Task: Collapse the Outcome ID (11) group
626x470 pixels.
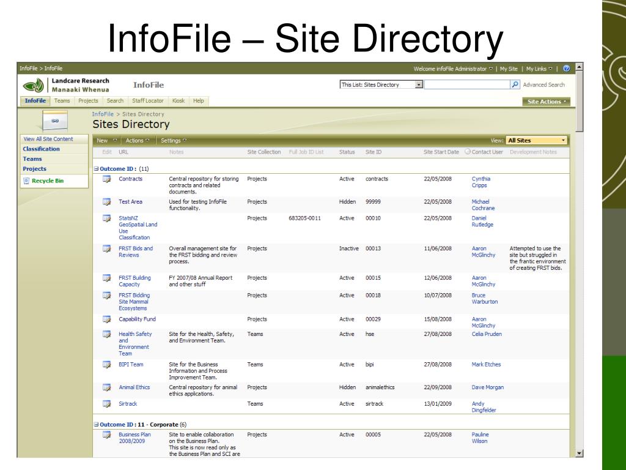Action: (x=96, y=169)
